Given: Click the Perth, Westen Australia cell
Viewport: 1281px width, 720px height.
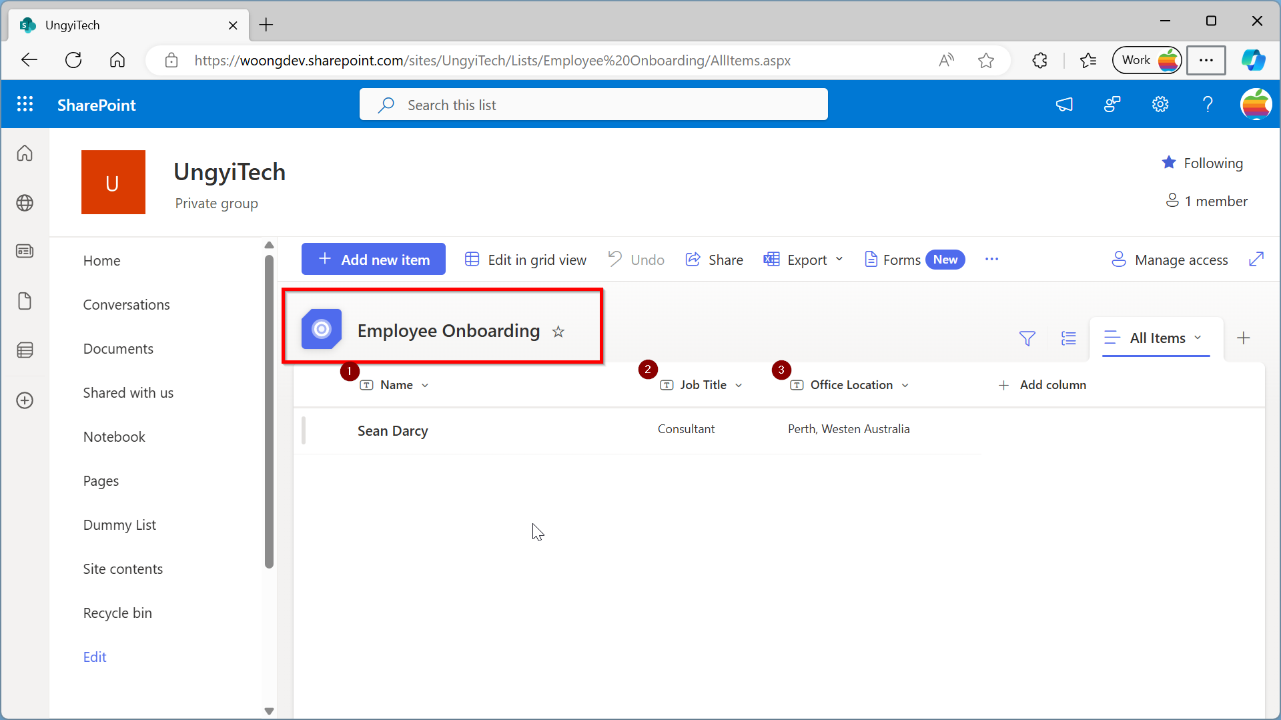Looking at the screenshot, I should coord(849,429).
